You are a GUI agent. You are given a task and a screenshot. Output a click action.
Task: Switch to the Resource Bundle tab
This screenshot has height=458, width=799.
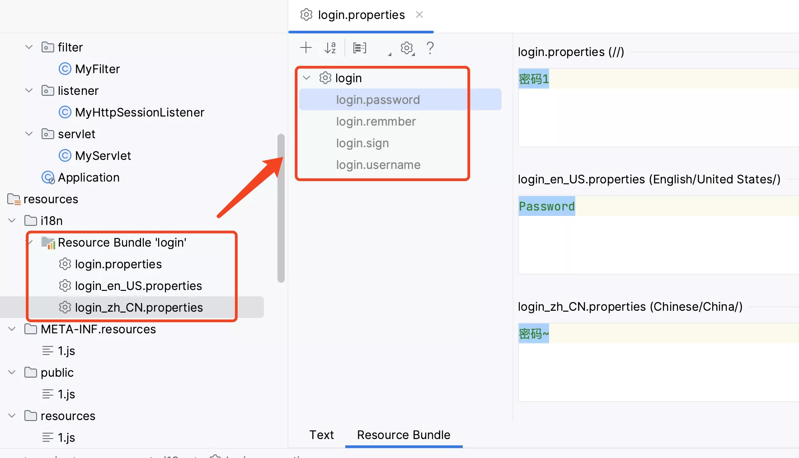point(404,435)
